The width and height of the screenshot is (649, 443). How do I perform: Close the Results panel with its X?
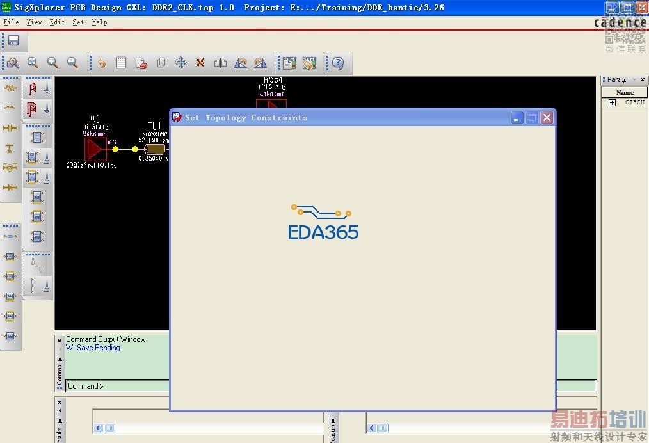(x=59, y=402)
